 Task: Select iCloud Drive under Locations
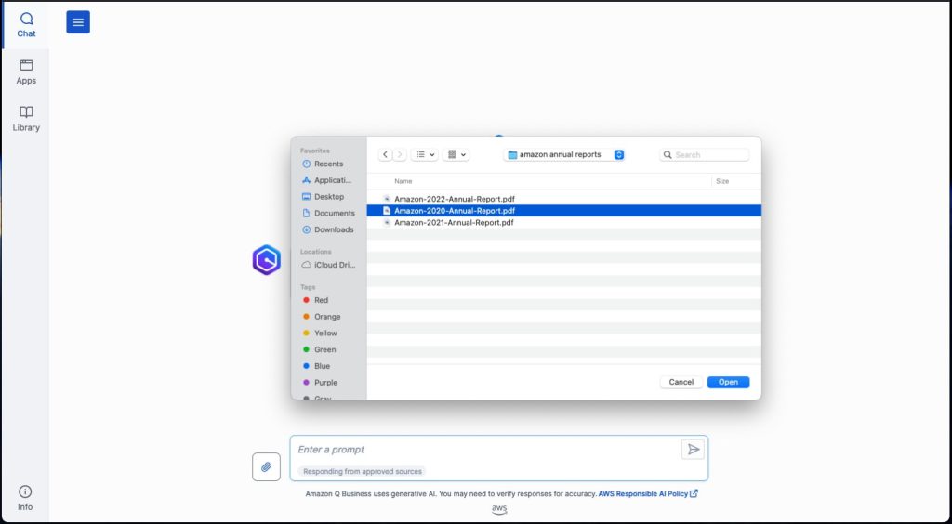tap(328, 265)
